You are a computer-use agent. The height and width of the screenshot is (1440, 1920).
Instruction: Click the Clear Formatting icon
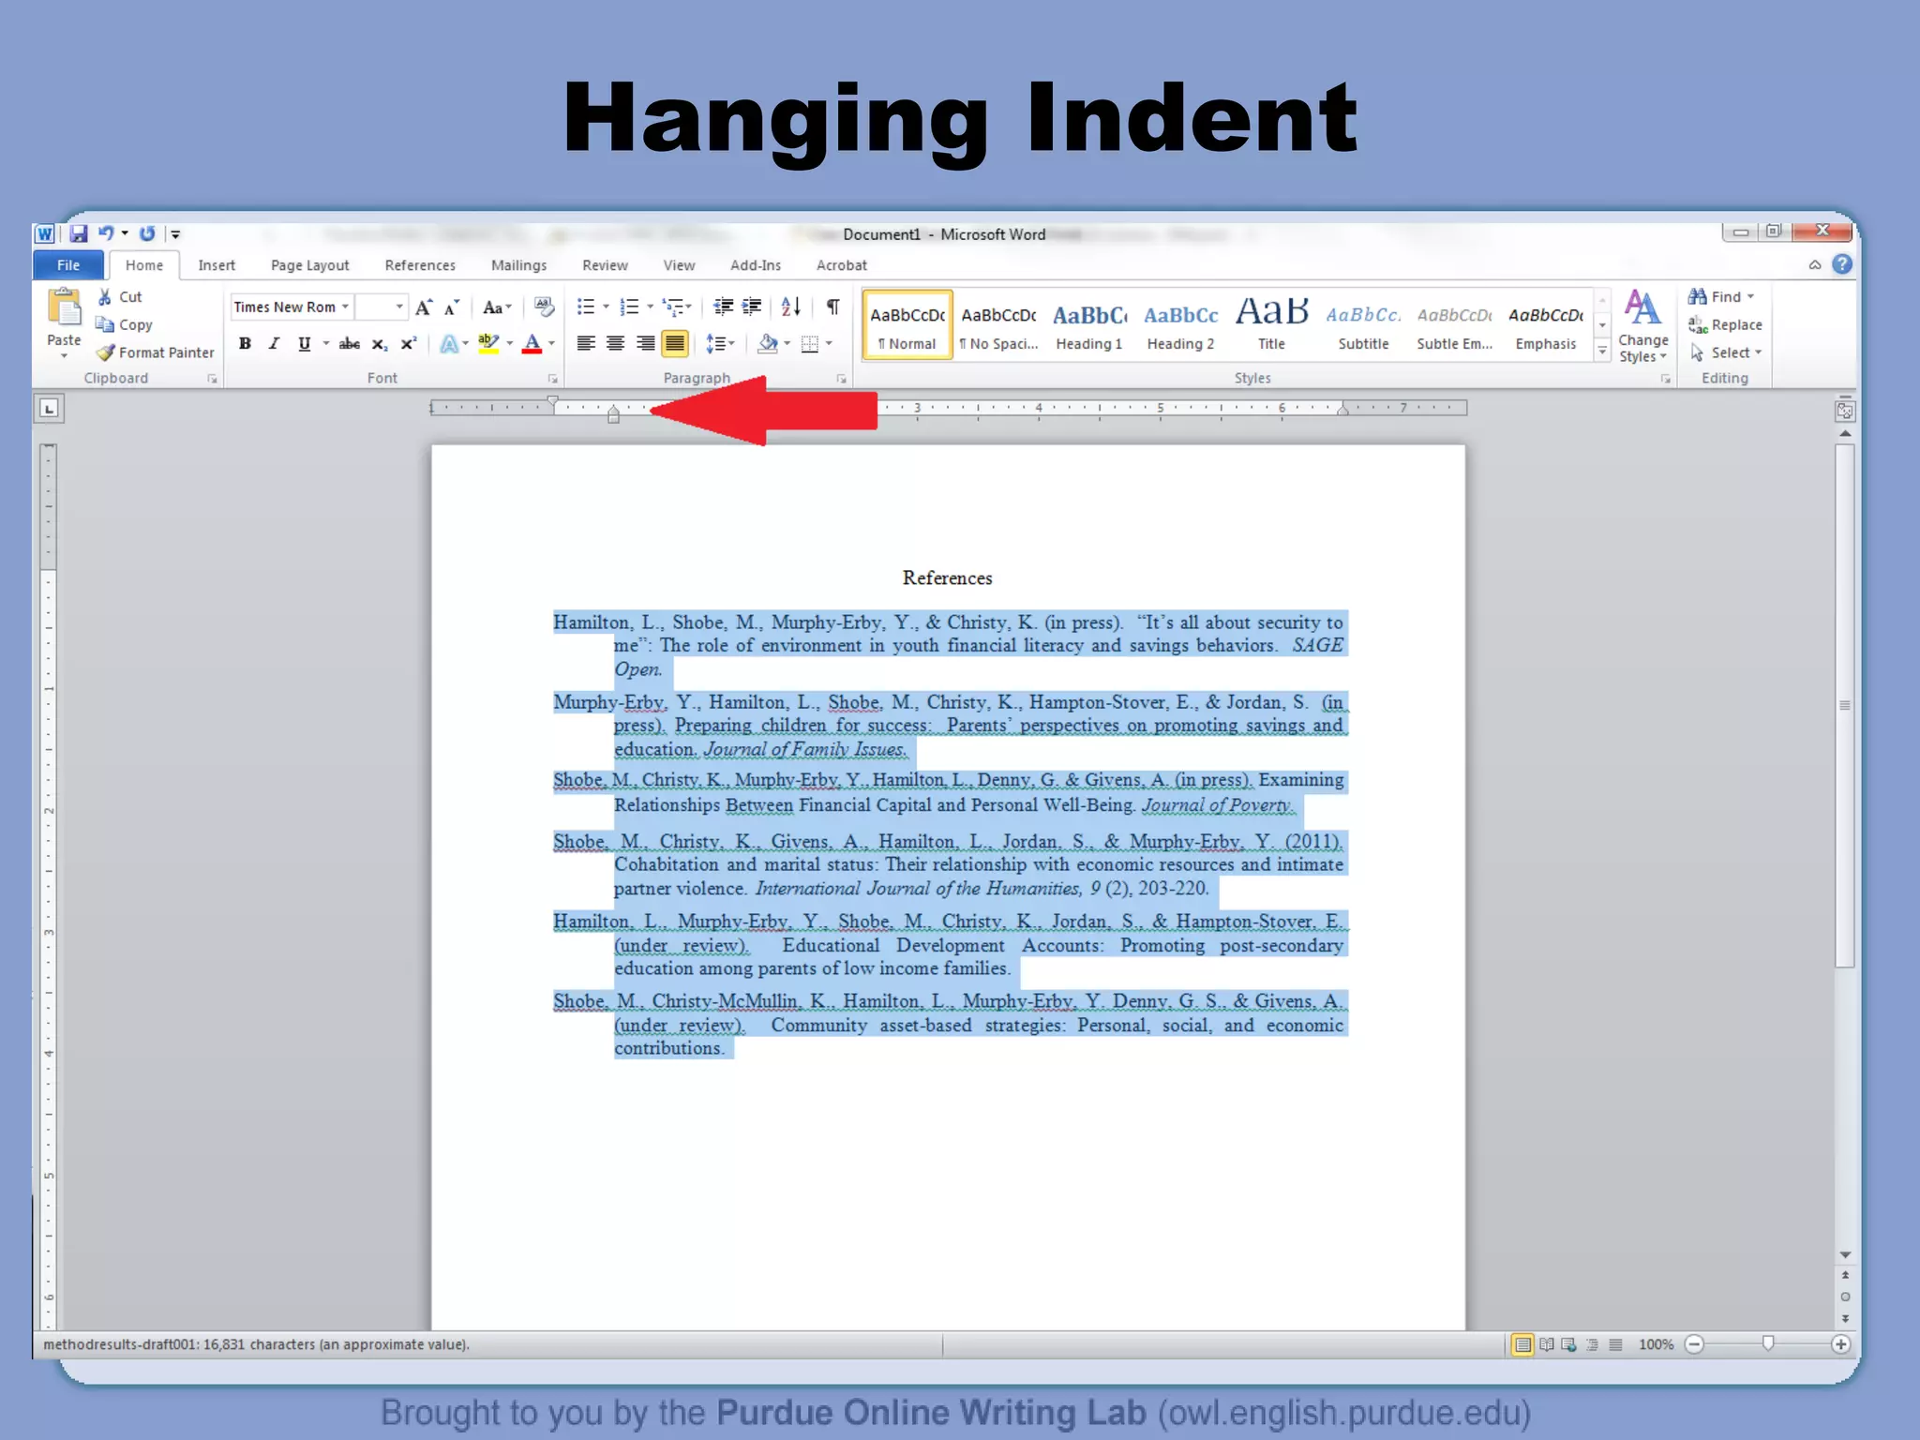(544, 307)
